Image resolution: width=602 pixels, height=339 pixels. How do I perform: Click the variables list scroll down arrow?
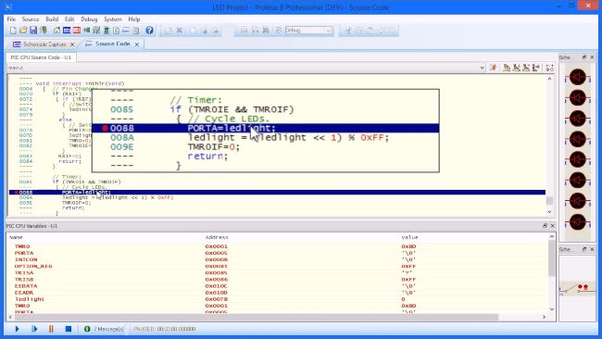552,309
